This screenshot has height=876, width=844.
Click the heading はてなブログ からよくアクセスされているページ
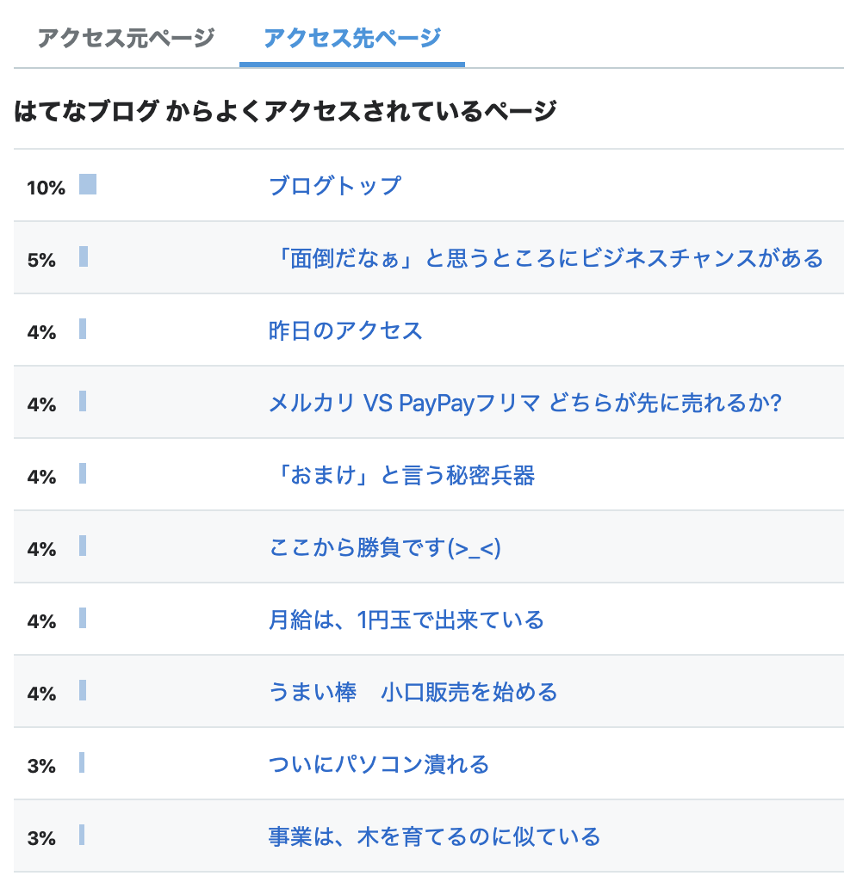click(285, 111)
